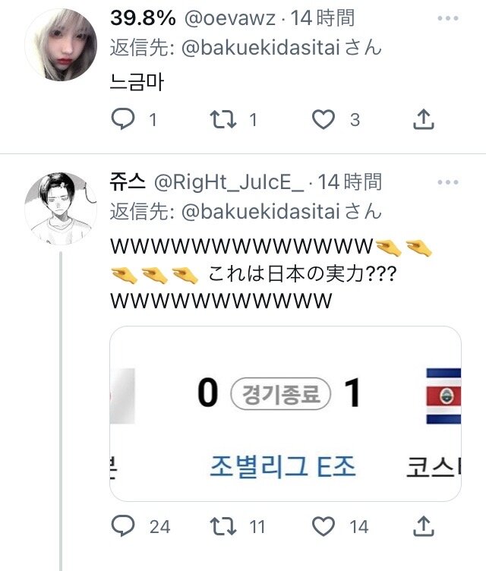The width and height of the screenshot is (486, 571).
Task: Open the 39.8% display name
Action: coord(143,18)
